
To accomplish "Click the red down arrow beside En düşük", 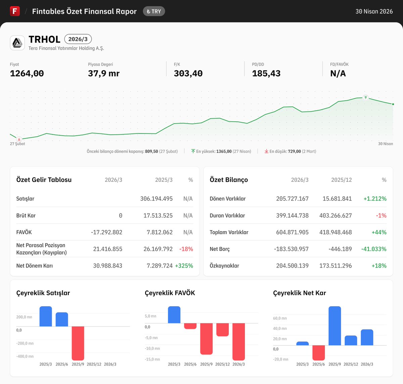I will (266, 151).
